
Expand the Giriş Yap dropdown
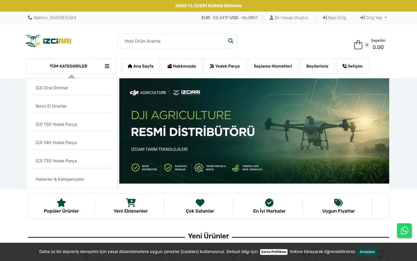pyautogui.click(x=373, y=18)
